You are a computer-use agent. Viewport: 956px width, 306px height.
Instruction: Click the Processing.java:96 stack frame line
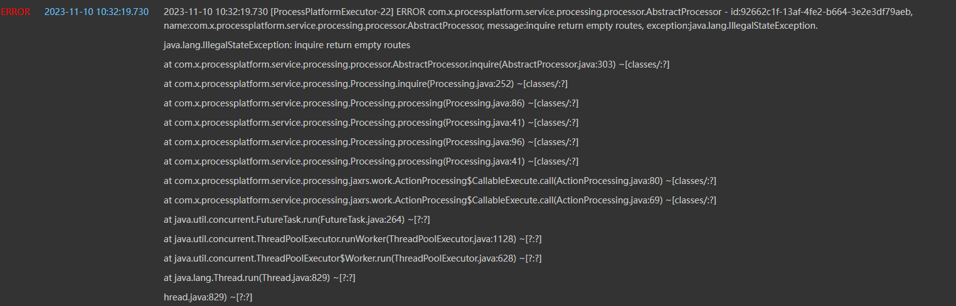click(x=371, y=142)
